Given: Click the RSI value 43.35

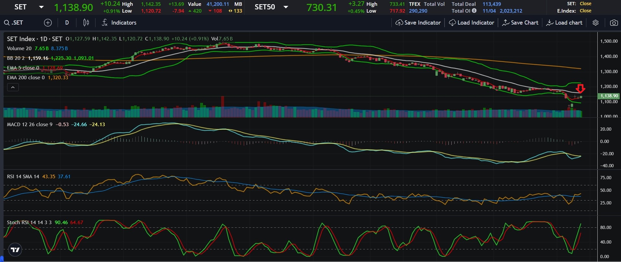Looking at the screenshot, I should [49, 177].
